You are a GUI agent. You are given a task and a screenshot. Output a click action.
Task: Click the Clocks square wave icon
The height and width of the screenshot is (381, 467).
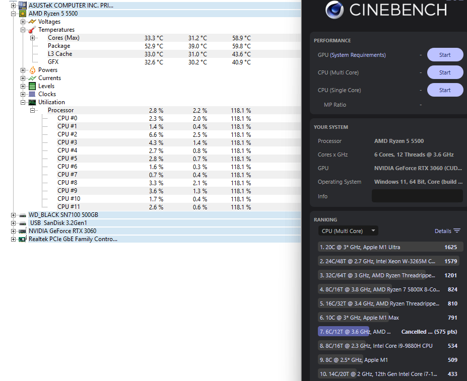coord(32,94)
